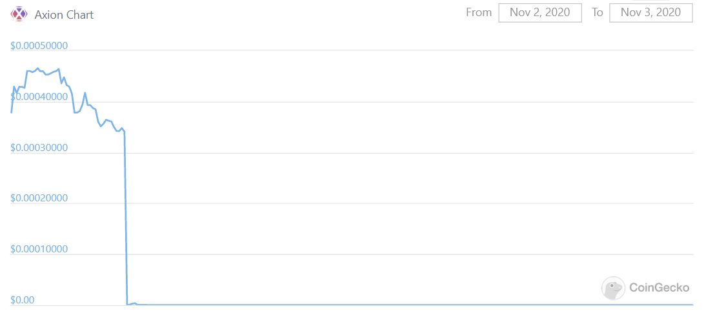This screenshot has height=324, width=704.
Task: Click the $0.00 axis label
Action: point(23,300)
